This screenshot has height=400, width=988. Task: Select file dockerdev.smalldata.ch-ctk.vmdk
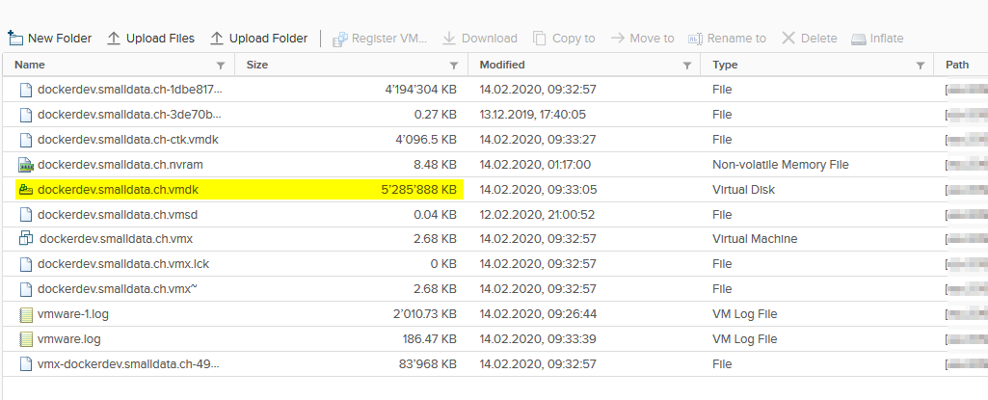[128, 139]
